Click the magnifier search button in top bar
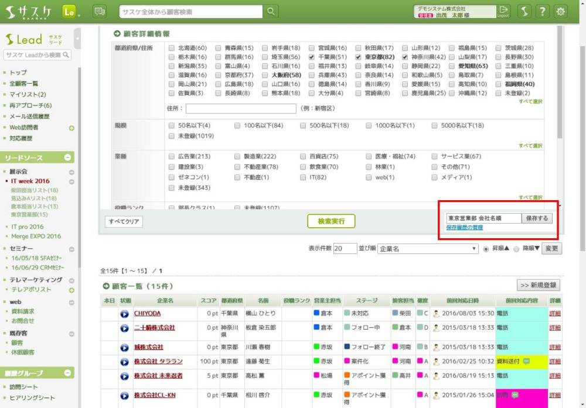Image resolution: width=586 pixels, height=408 pixels. tap(271, 12)
